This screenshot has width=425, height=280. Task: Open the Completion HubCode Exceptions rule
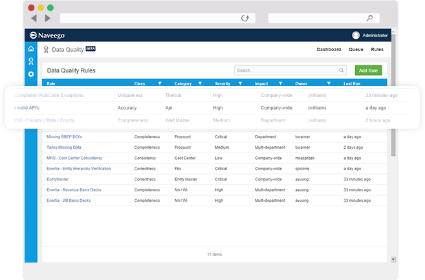point(49,95)
